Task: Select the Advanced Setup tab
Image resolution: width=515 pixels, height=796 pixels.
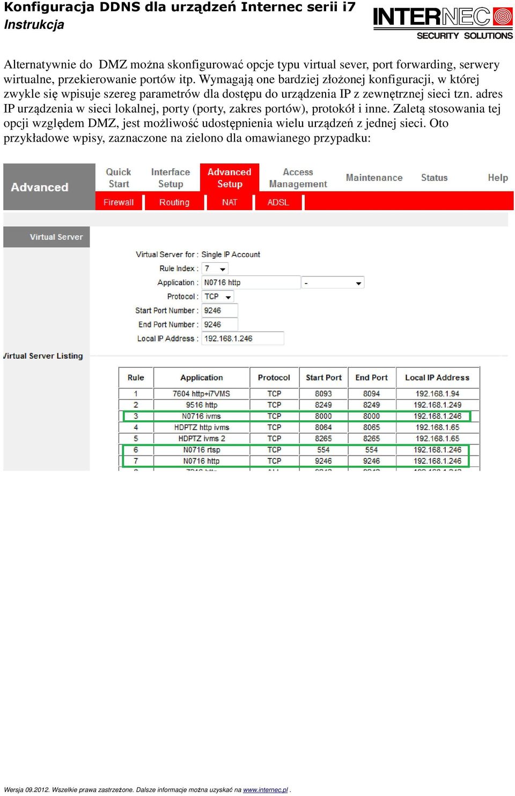Action: (230, 178)
